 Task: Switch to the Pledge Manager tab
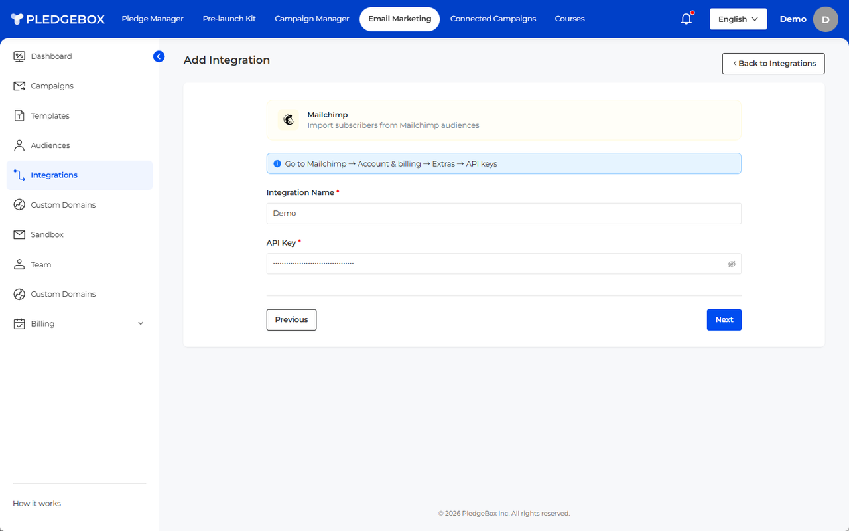[153, 19]
